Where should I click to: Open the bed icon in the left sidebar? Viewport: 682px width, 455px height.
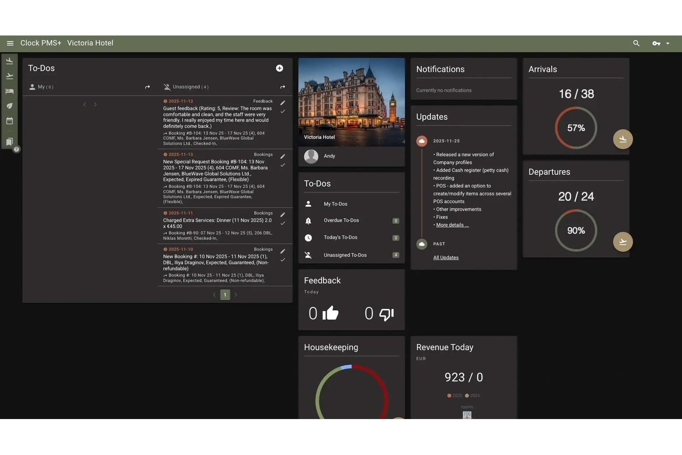(10, 91)
